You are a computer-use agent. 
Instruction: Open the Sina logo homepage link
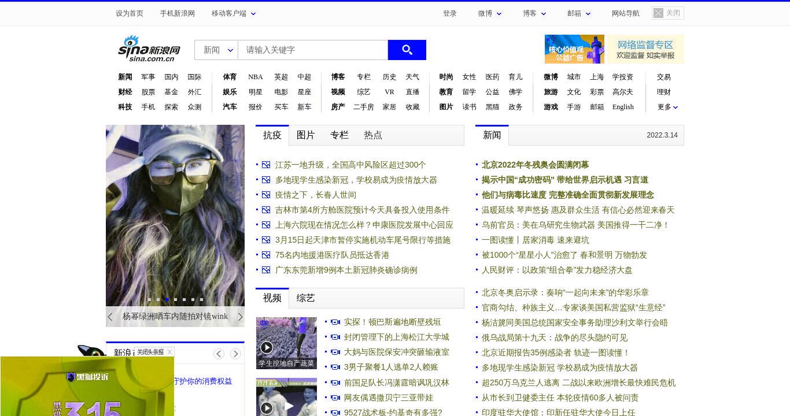149,49
